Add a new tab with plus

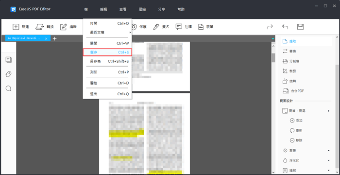tap(54, 39)
